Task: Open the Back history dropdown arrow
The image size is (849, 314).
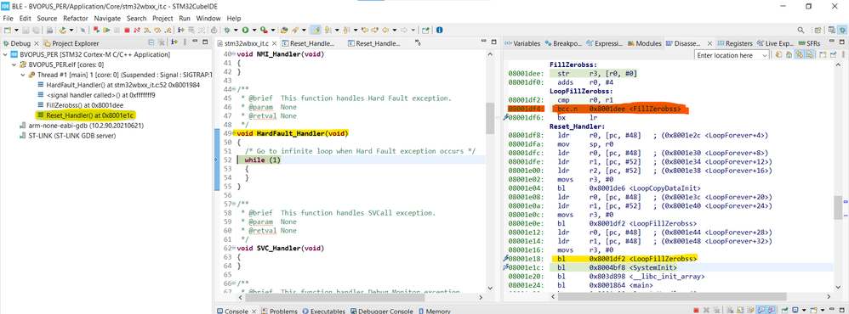Action: (x=394, y=30)
